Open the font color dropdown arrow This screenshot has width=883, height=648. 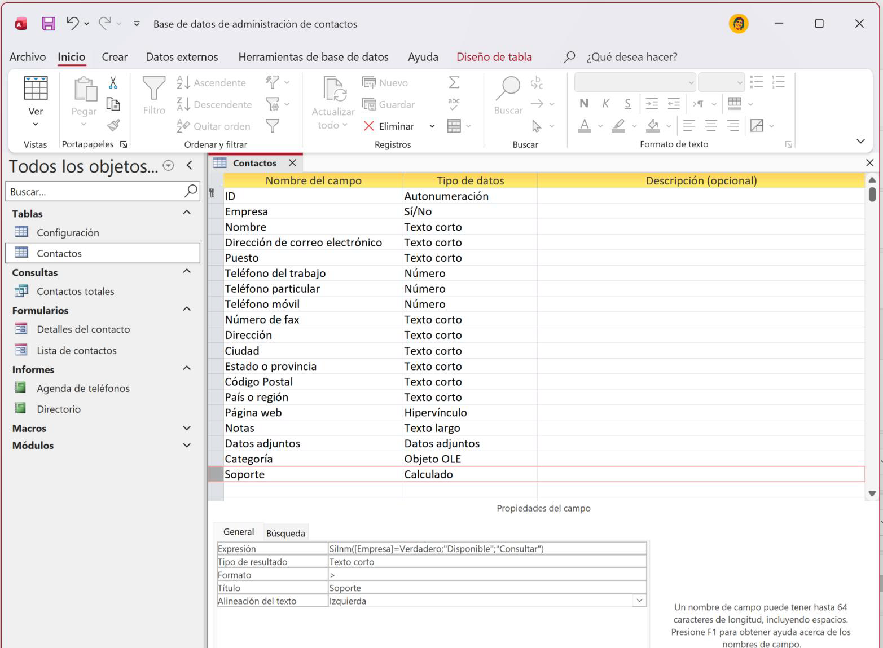tap(600, 126)
